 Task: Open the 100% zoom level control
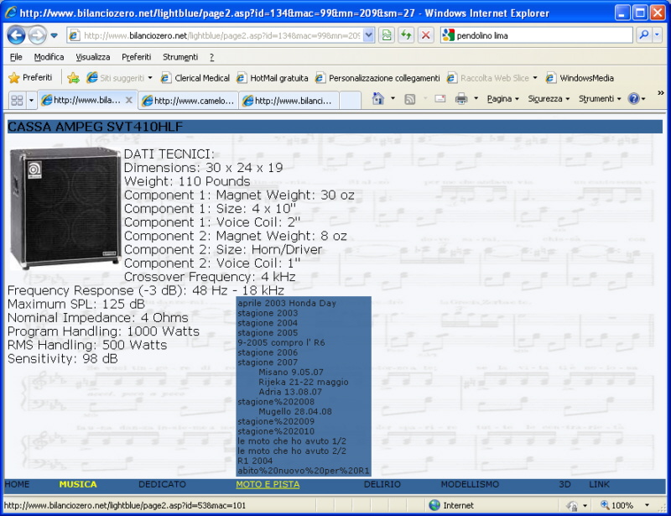pyautogui.click(x=625, y=505)
